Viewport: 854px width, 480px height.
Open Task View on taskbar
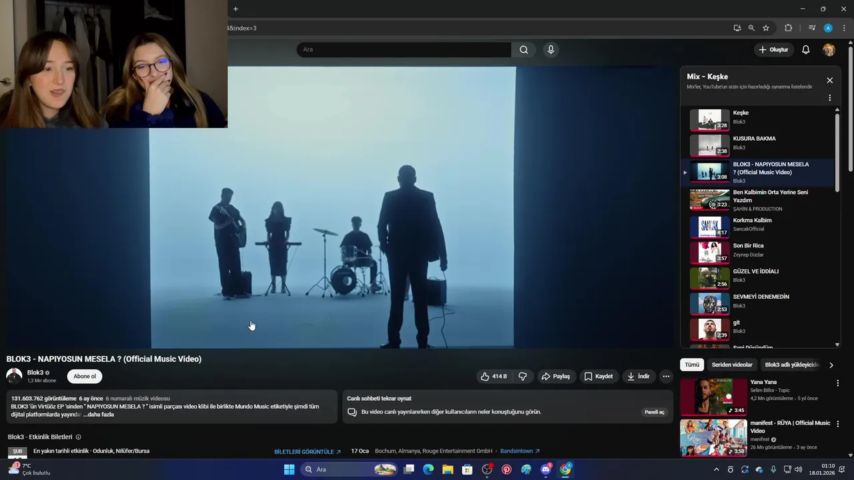tap(409, 469)
